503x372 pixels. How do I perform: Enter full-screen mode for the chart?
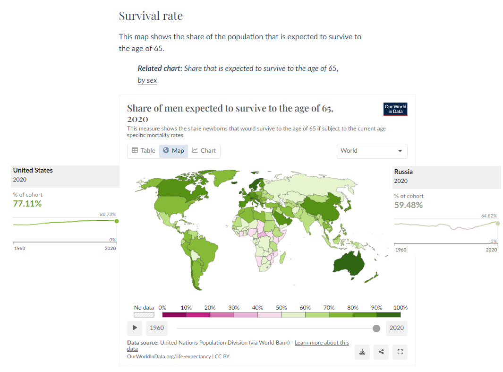400,352
